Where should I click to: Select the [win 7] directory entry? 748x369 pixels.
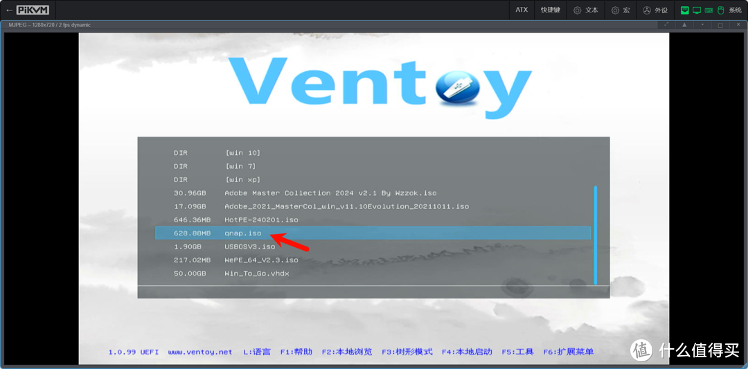tap(373, 166)
